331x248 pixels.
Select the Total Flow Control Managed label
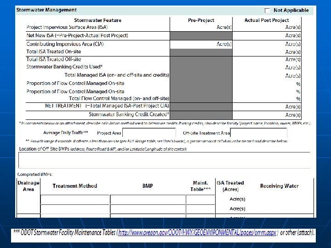click(119, 98)
